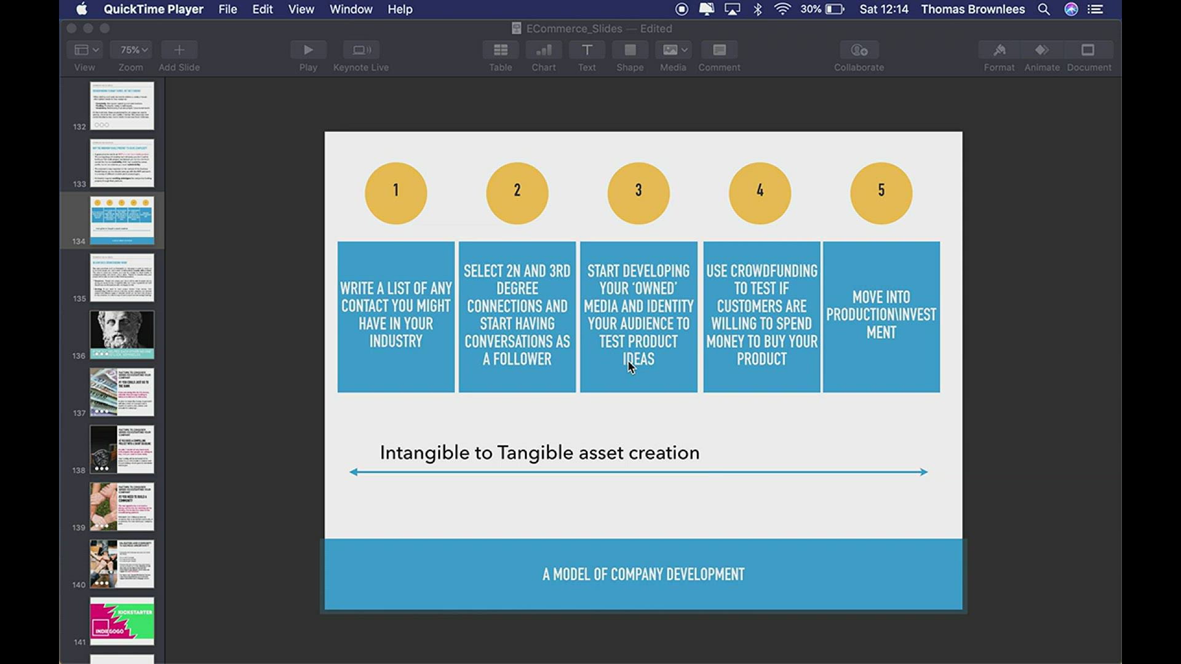
Task: Click the Chart toolbar icon
Action: pos(544,50)
